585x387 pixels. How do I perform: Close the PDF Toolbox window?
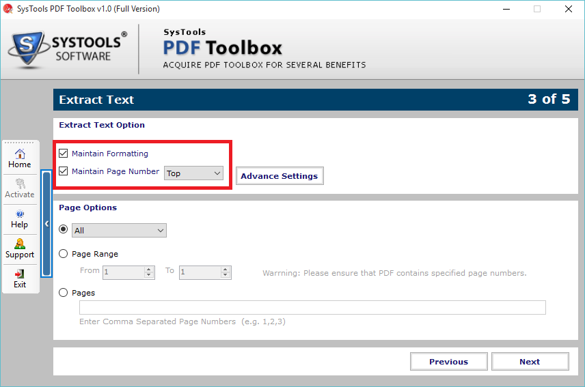(568, 9)
